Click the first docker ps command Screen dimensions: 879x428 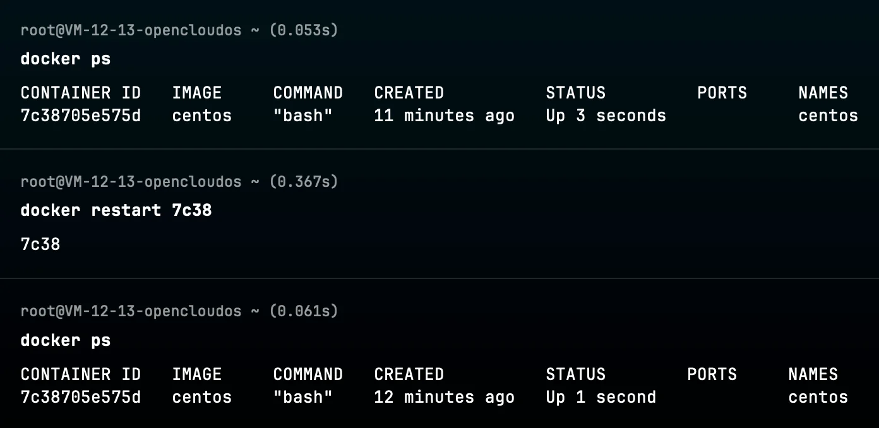pyautogui.click(x=66, y=59)
